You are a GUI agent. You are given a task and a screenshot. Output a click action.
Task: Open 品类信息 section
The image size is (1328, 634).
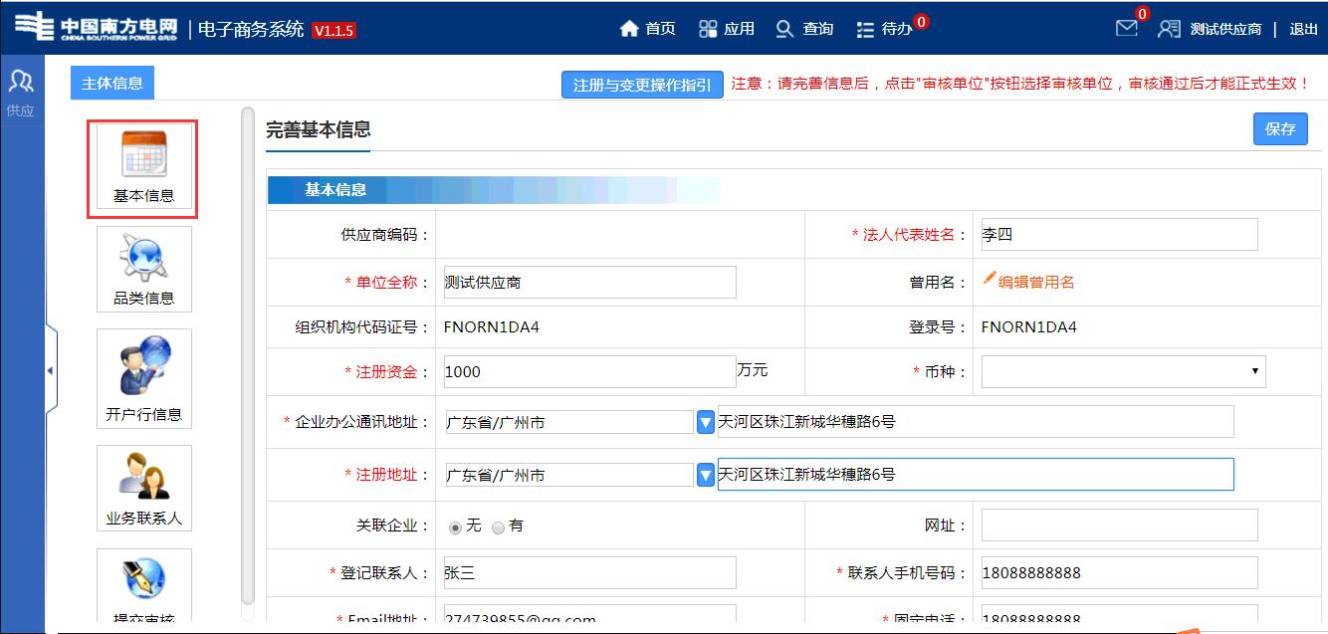click(143, 269)
